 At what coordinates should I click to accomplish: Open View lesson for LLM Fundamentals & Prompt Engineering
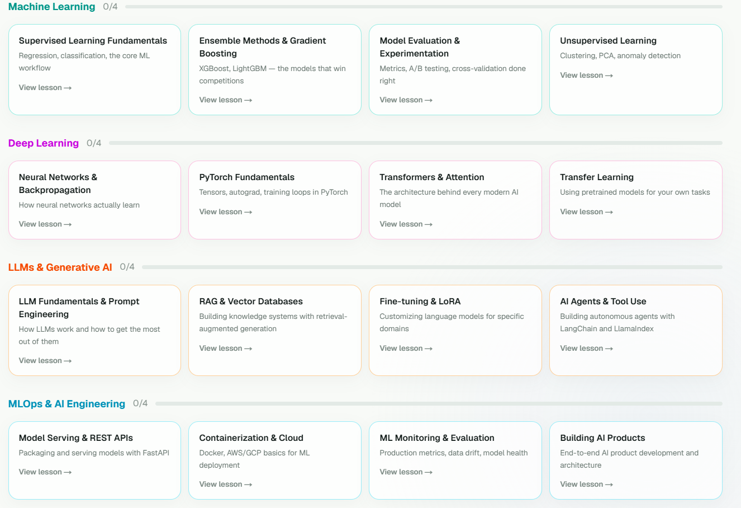(45, 361)
